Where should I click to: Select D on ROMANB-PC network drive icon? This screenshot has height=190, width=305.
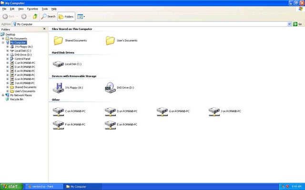click(x=110, y=111)
